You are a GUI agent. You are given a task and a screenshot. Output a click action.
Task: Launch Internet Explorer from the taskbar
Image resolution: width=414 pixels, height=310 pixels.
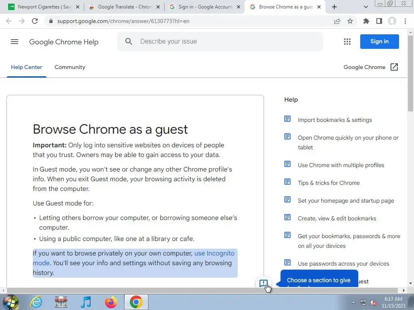[x=36, y=302]
